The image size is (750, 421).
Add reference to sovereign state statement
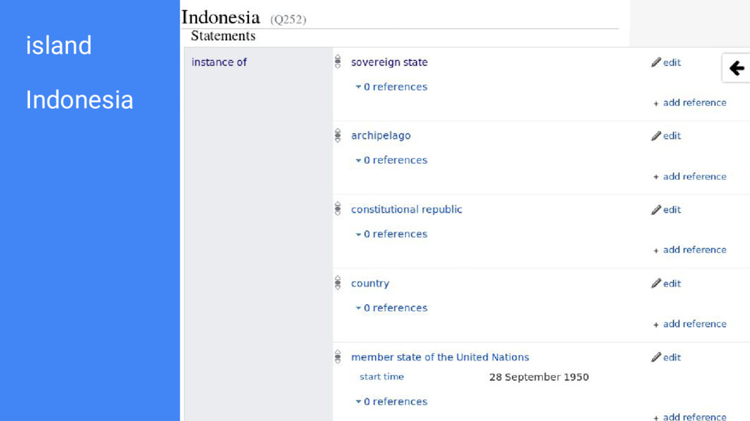coord(690,102)
